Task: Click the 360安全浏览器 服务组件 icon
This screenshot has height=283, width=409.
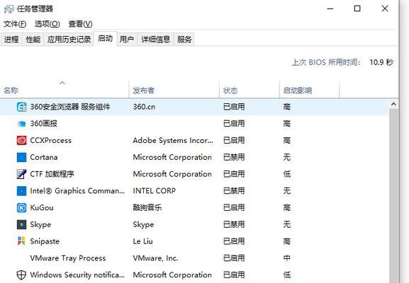Action: [x=21, y=107]
